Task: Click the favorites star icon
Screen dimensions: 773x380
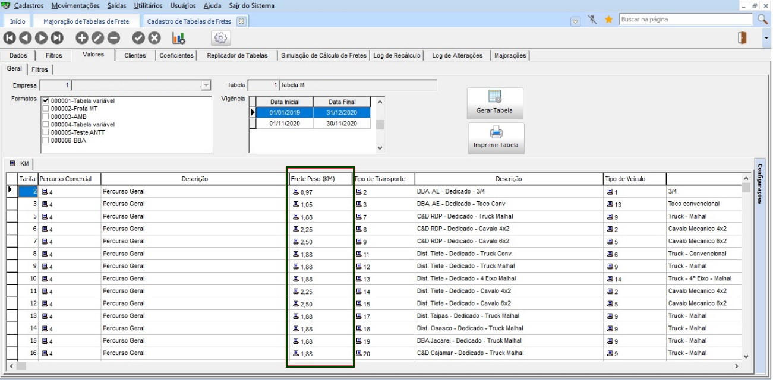Action: pos(608,20)
